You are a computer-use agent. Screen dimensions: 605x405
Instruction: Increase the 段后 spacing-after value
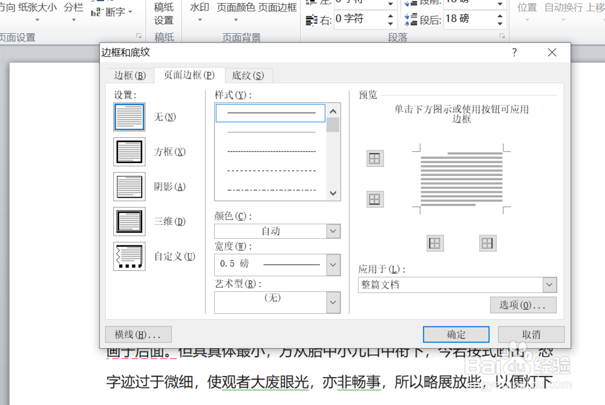tap(500, 16)
